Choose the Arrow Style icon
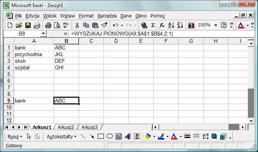 click(205, 136)
